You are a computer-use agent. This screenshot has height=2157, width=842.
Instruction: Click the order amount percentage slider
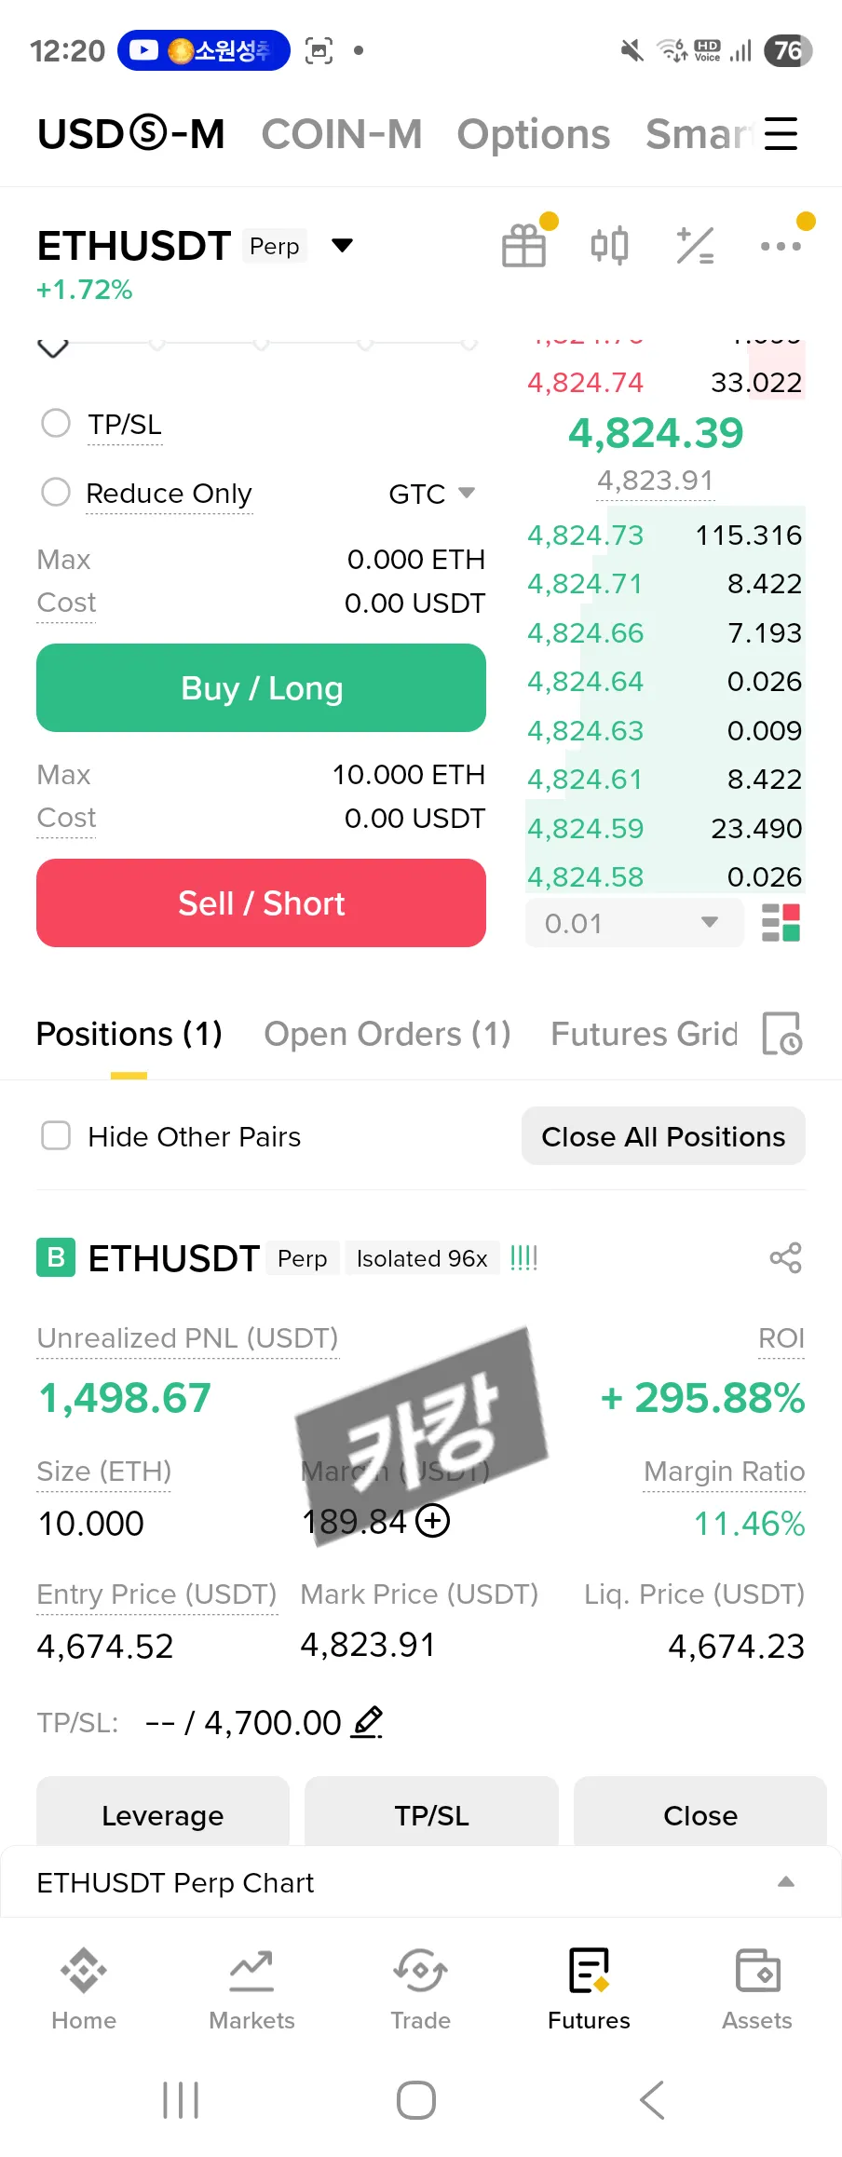click(x=261, y=345)
